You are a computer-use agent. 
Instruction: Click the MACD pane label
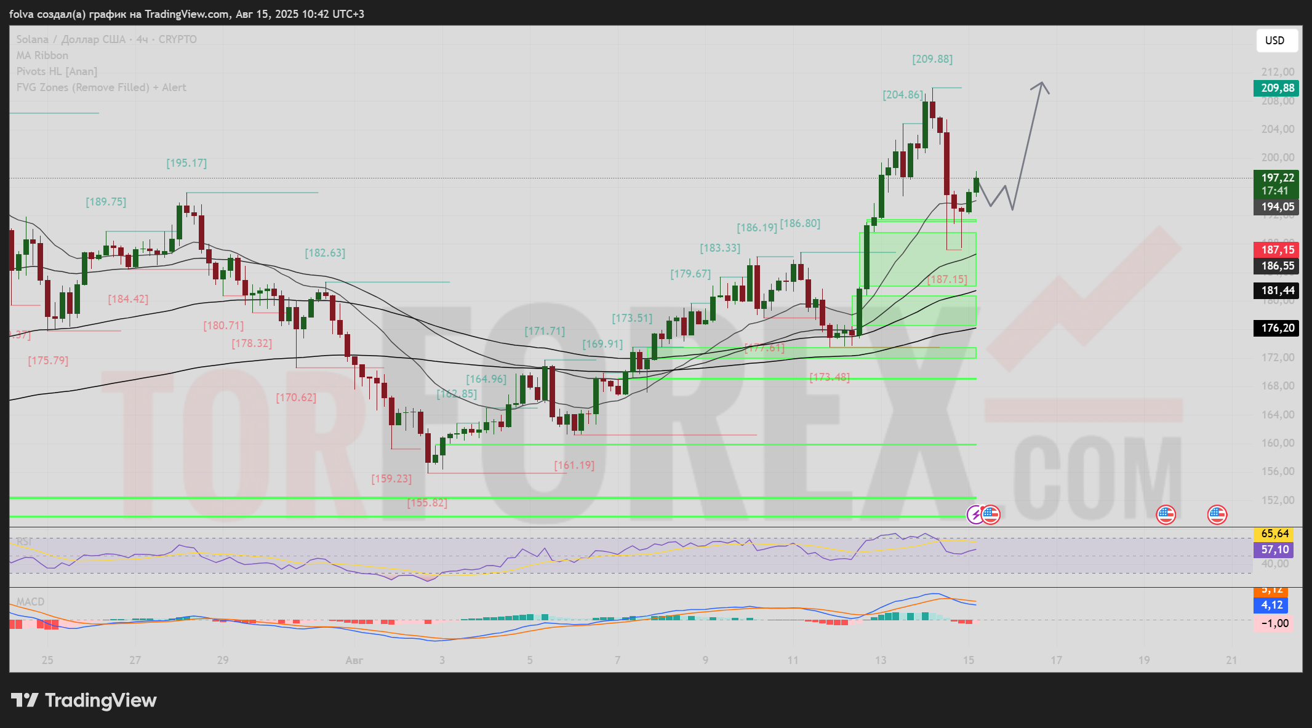click(30, 601)
